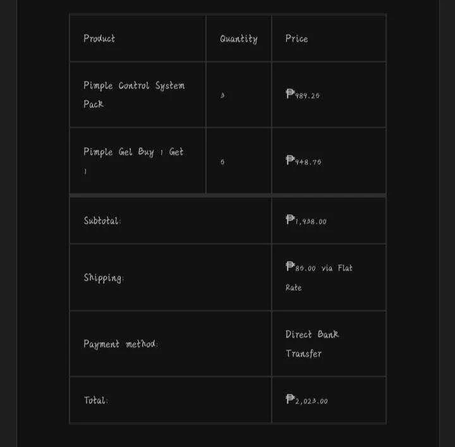This screenshot has width=455, height=447.
Task: Select the Product column header
Action: click(99, 39)
